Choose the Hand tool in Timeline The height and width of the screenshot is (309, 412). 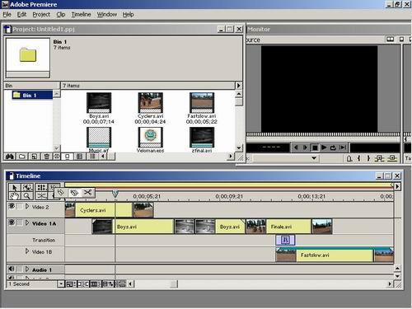(x=15, y=196)
